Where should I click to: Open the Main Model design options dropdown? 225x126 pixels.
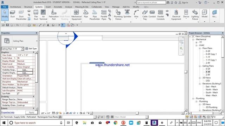coord(147,117)
